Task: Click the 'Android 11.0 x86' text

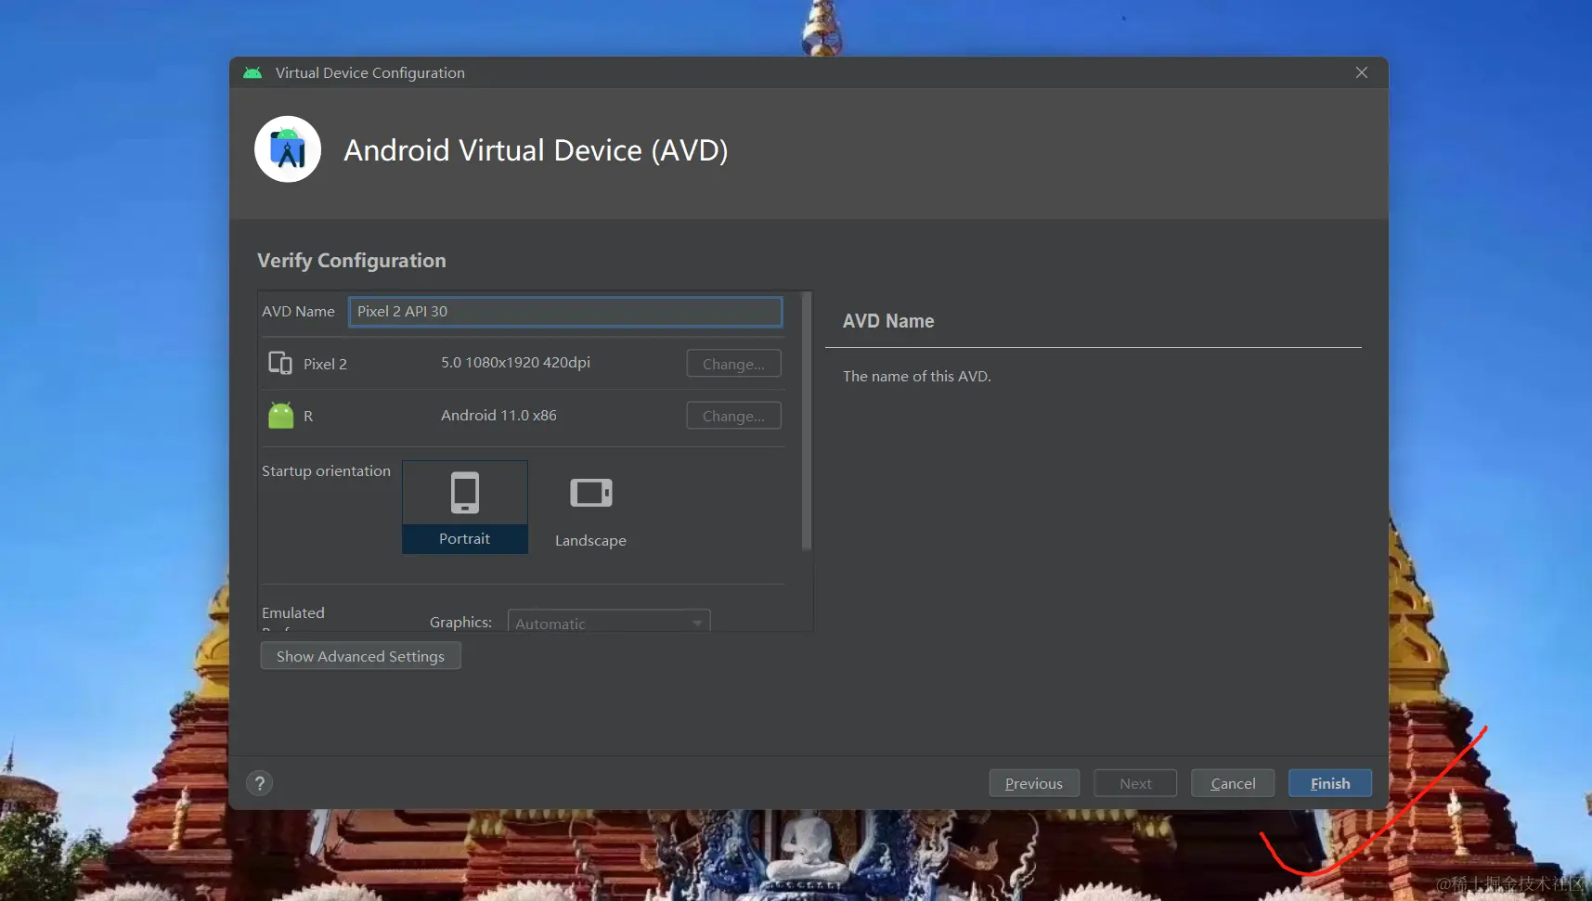Action: tap(498, 415)
